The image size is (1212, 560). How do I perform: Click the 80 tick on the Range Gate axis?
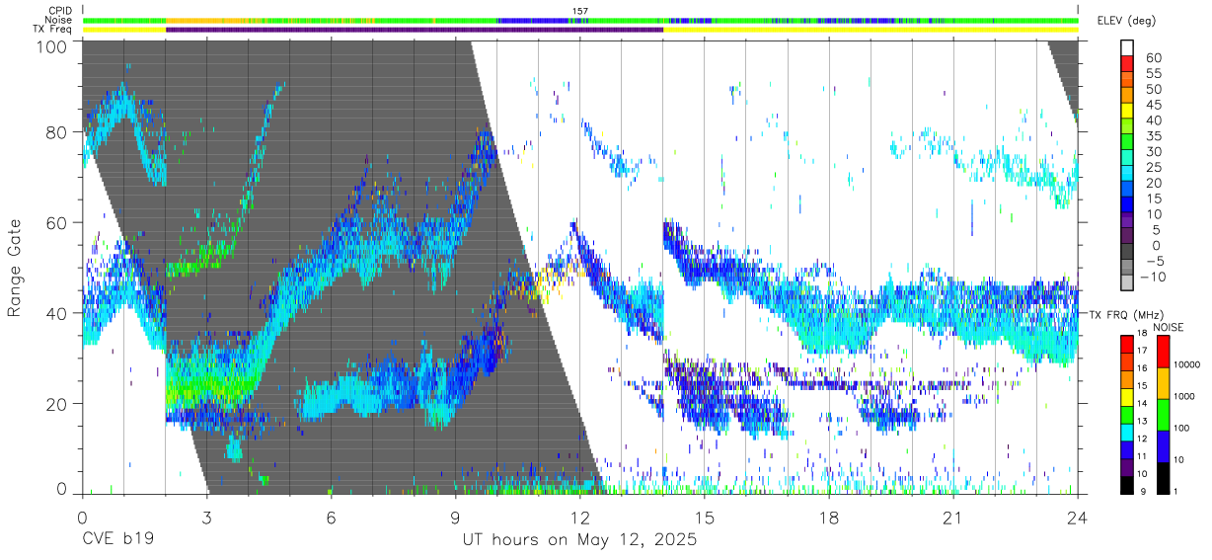click(x=57, y=132)
